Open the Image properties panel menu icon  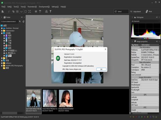[157, 41]
